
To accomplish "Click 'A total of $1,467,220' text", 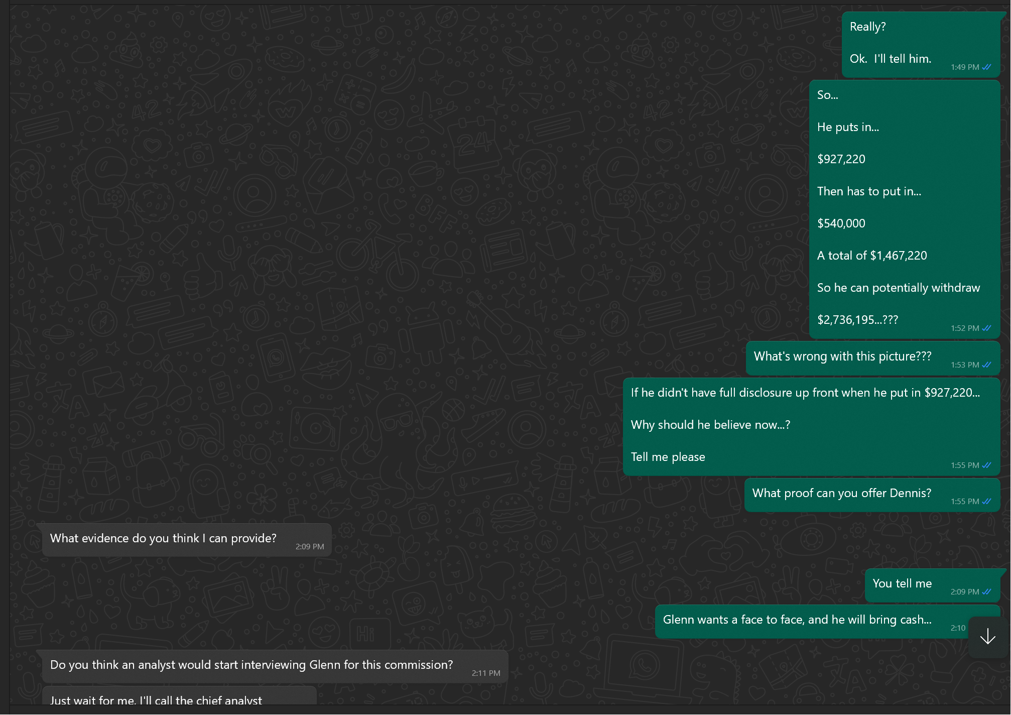I will point(871,256).
